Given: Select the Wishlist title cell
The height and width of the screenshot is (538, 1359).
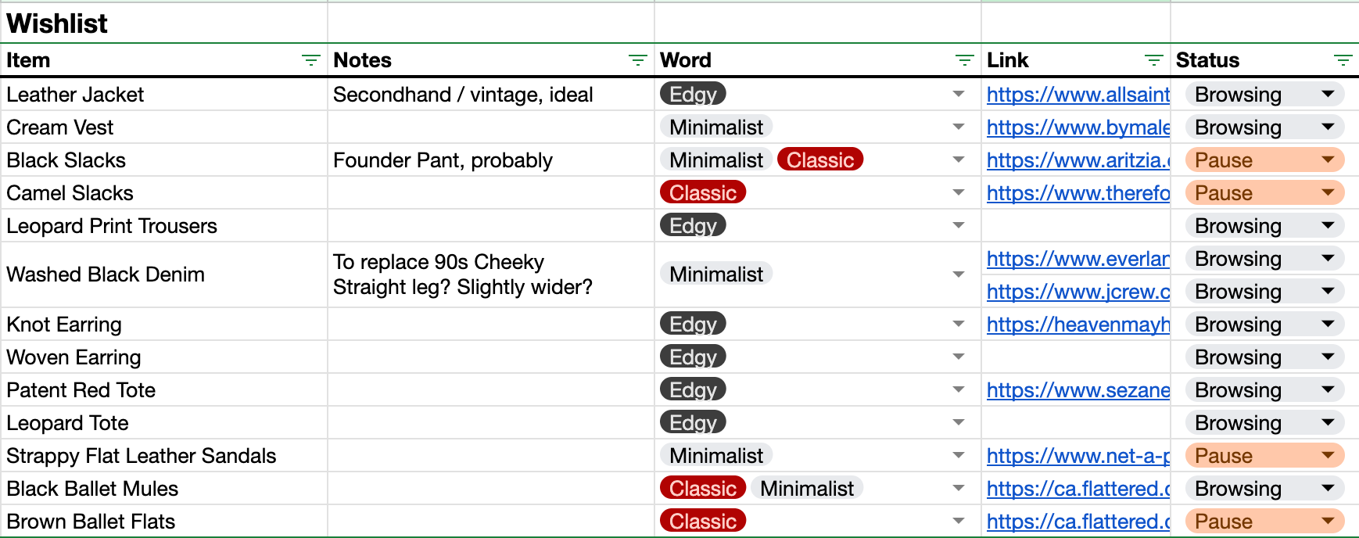Looking at the screenshot, I should [163, 23].
